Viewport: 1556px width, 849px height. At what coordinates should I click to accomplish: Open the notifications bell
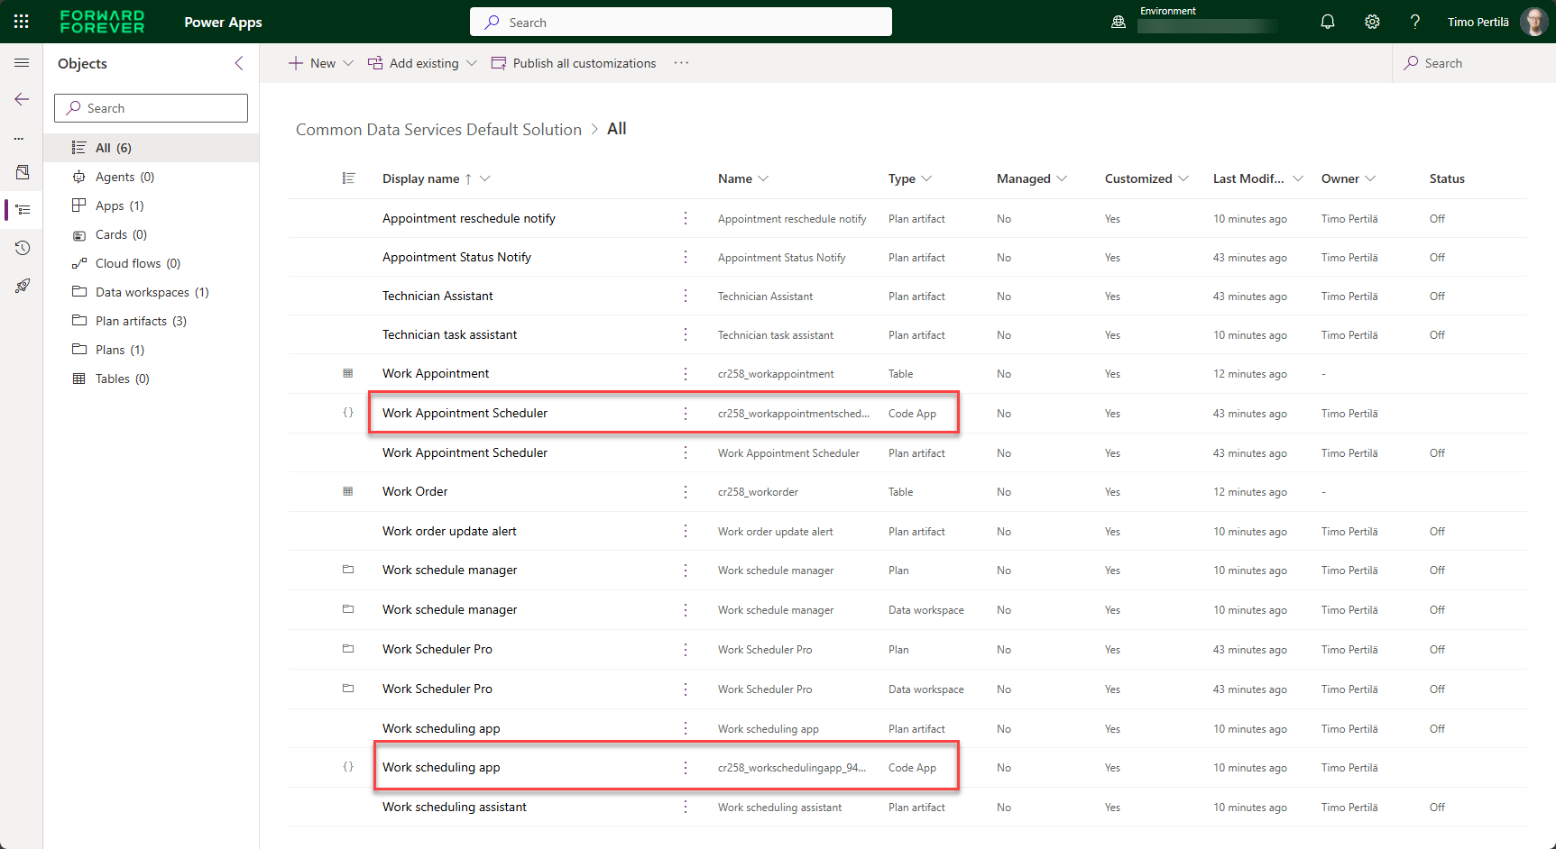coord(1327,22)
